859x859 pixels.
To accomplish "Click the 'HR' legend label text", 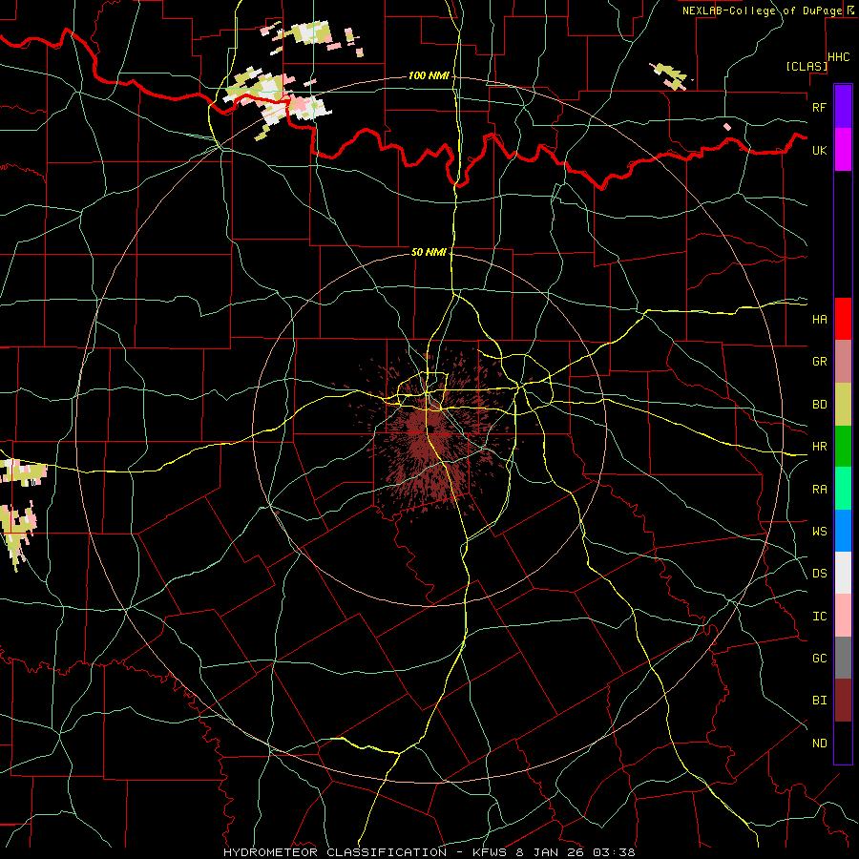I will coord(819,447).
